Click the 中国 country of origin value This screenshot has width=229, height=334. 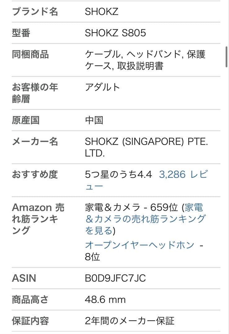pyautogui.click(x=94, y=120)
